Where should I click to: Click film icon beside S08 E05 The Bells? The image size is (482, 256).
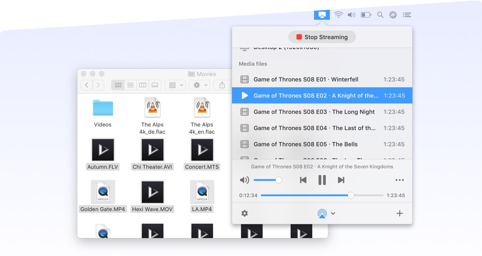coord(245,144)
